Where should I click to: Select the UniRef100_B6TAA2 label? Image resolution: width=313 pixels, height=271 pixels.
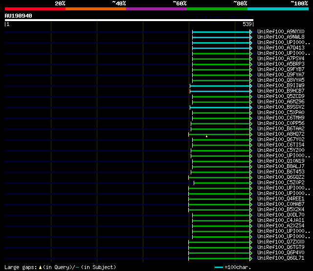281,129
